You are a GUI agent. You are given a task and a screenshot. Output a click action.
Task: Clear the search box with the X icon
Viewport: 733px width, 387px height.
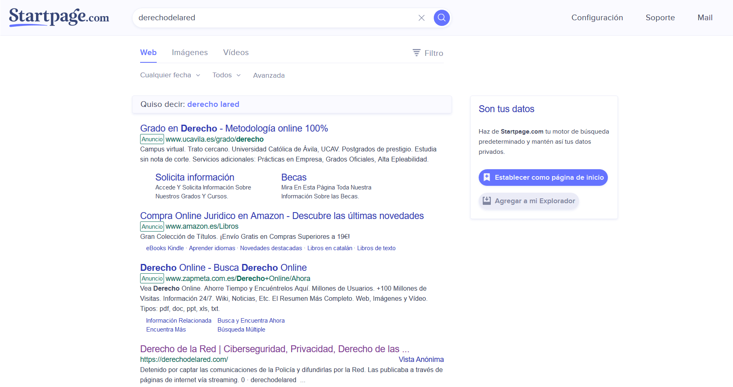point(422,18)
